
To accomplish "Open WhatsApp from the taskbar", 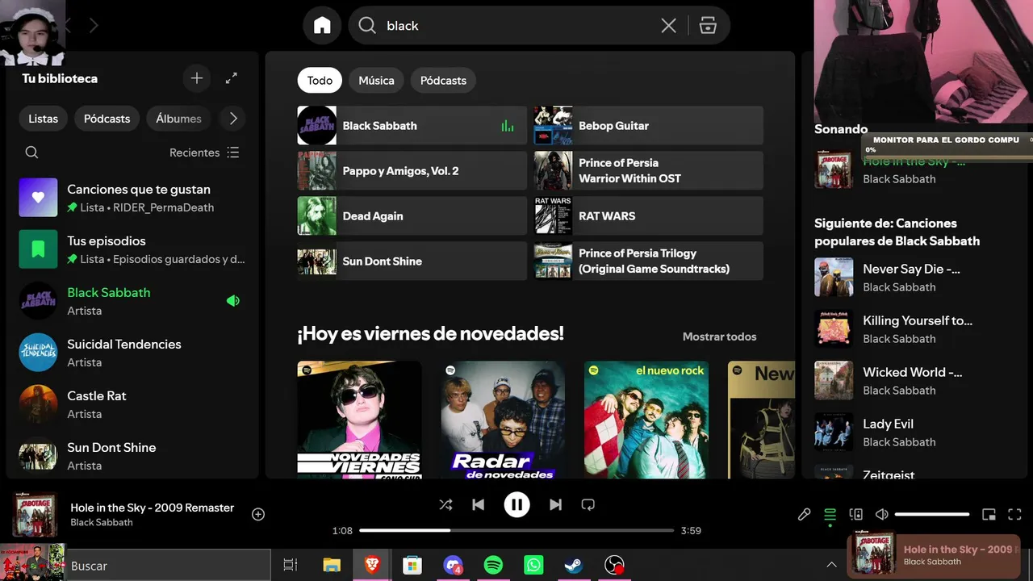I will pyautogui.click(x=533, y=566).
